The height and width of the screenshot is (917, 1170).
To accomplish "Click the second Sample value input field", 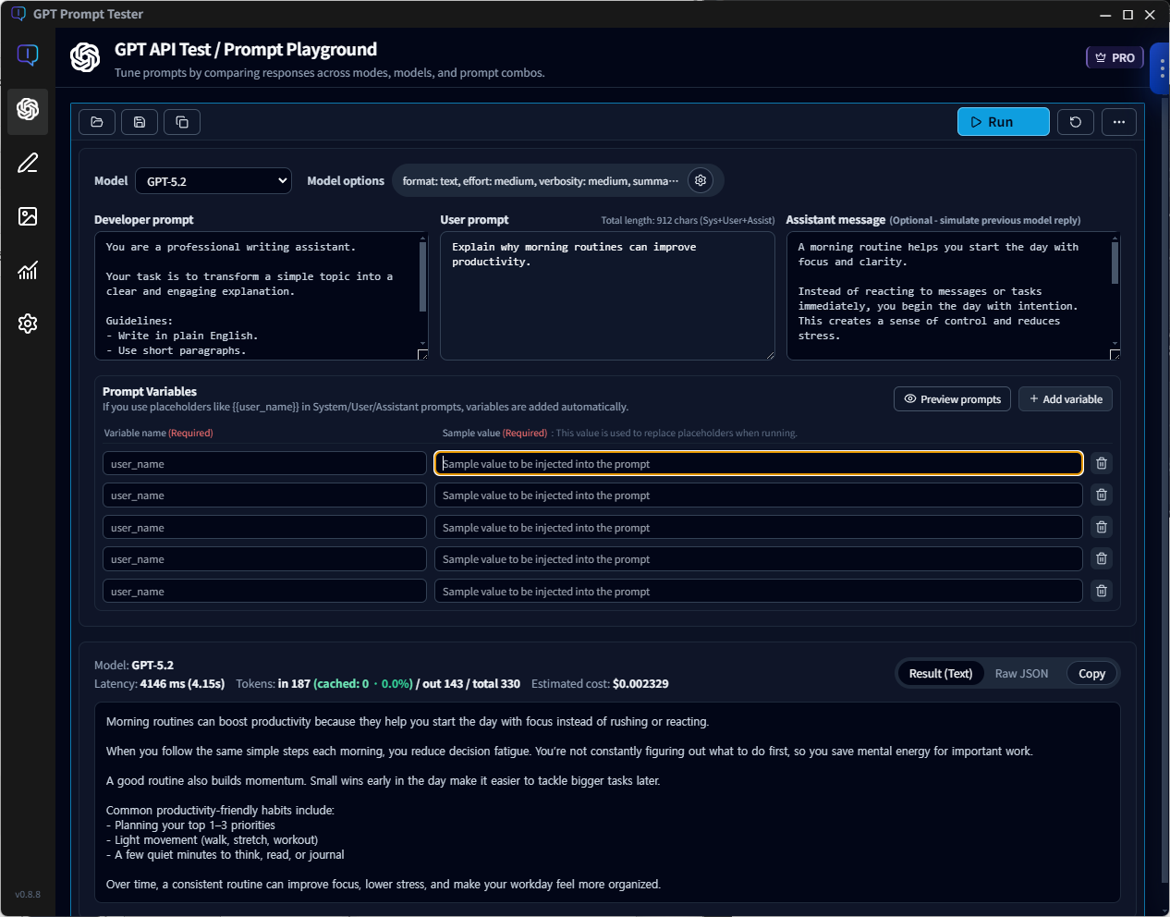I will click(758, 495).
